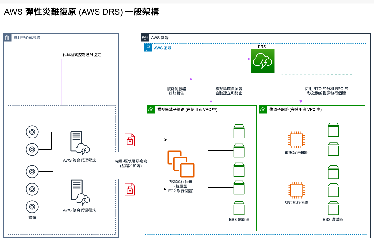Click the '資料中心或雲端' label
The width and height of the screenshot is (374, 245).
(x=27, y=37)
